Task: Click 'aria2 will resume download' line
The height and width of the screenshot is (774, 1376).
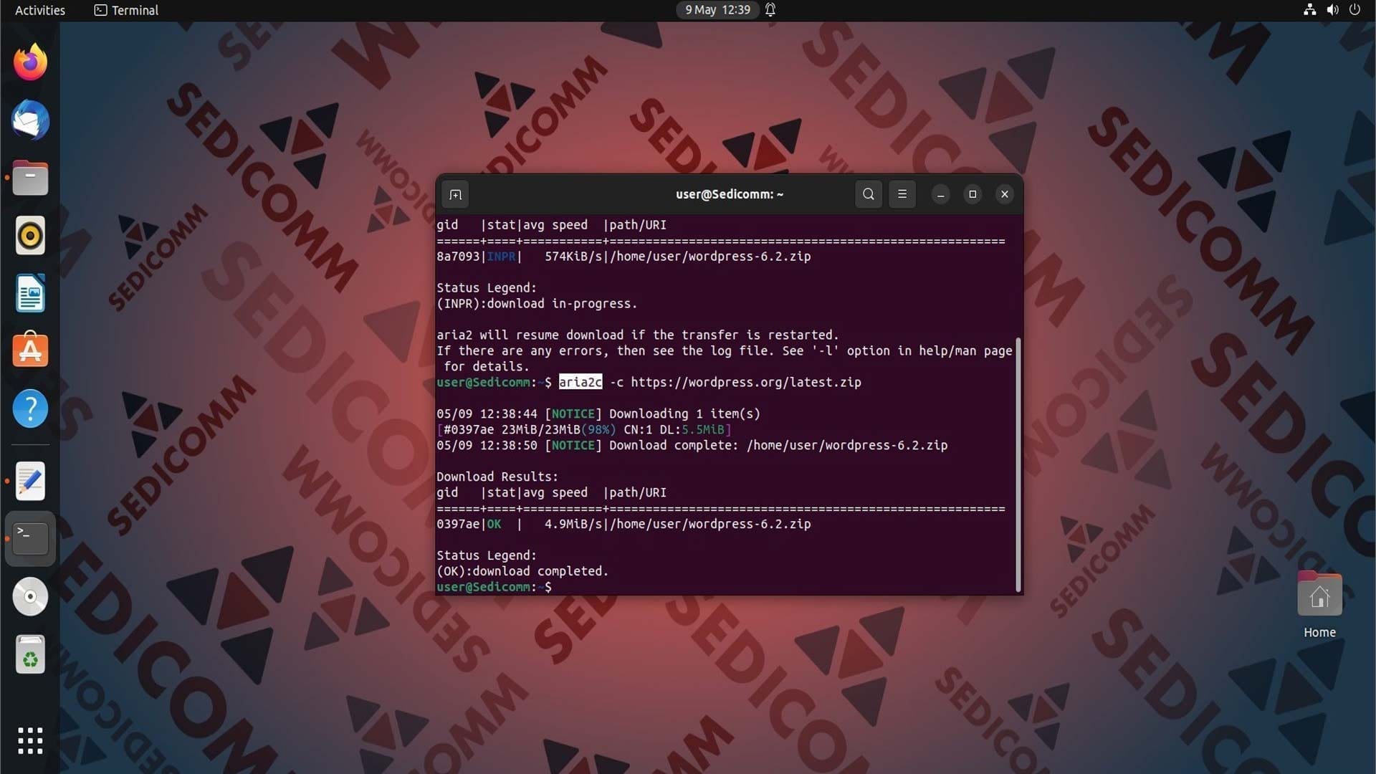Action: pyautogui.click(x=637, y=335)
